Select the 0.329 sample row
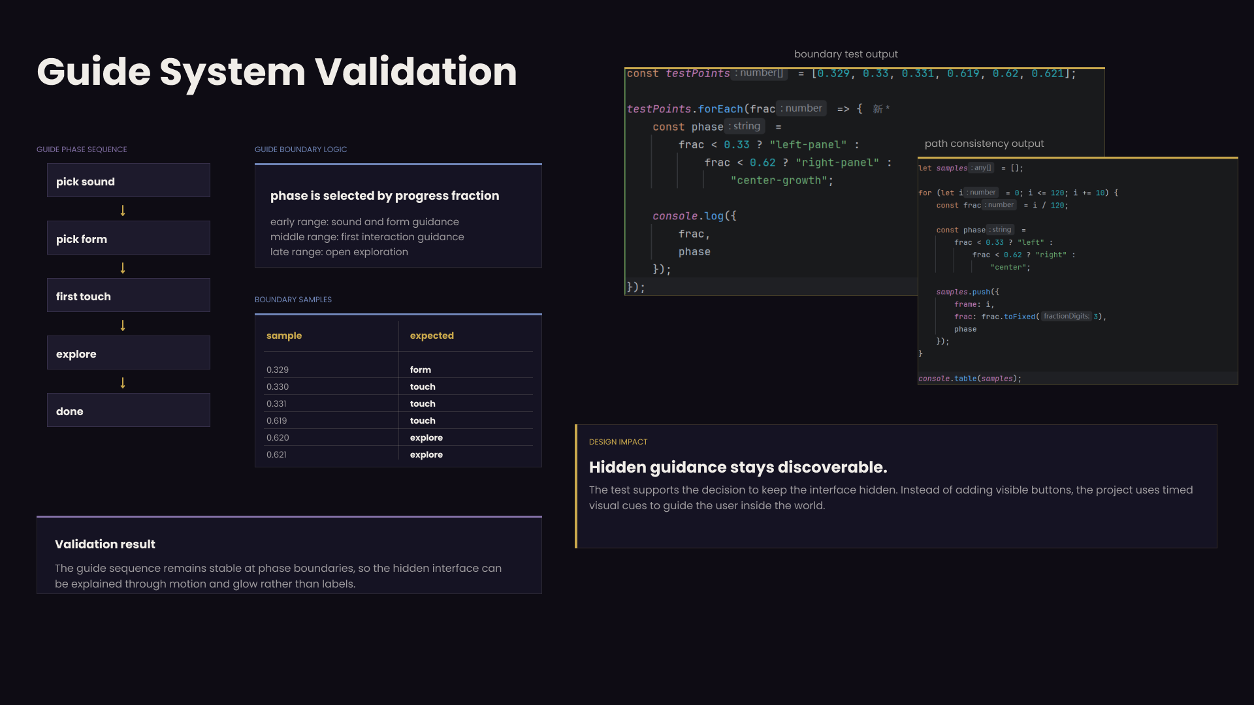The image size is (1254, 705). click(399, 369)
